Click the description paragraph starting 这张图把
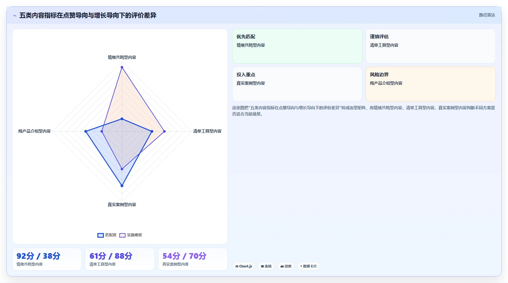The image size is (508, 283). (x=363, y=111)
